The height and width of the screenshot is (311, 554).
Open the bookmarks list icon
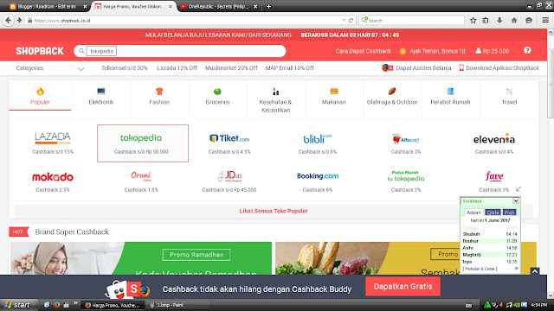(x=486, y=21)
